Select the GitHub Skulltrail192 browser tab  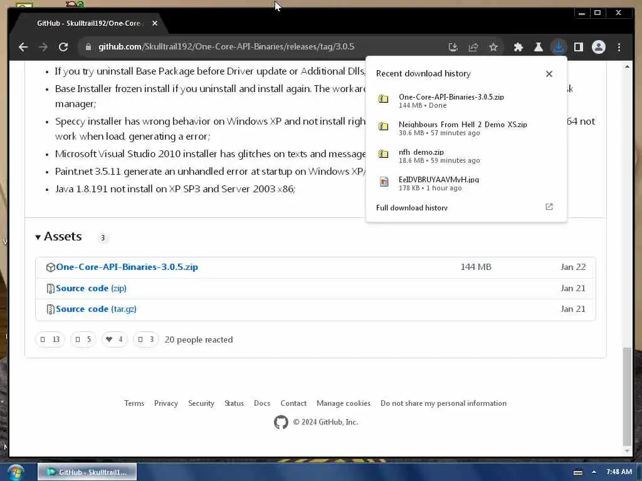pos(89,23)
